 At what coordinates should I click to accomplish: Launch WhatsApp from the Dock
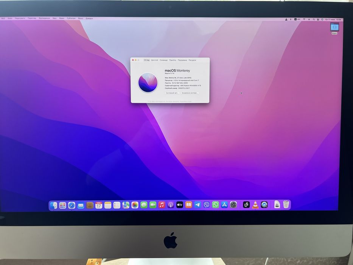(x=215, y=204)
